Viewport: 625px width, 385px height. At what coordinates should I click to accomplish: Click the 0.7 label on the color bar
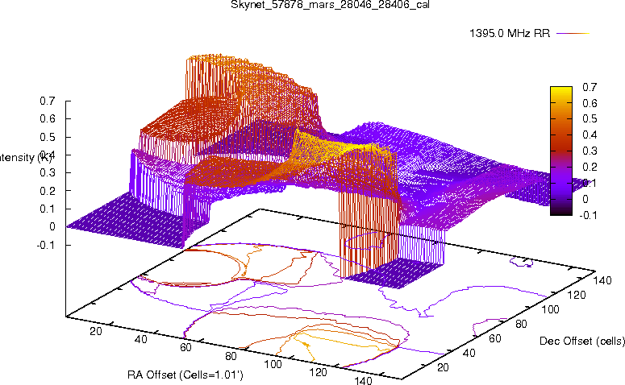click(x=590, y=87)
